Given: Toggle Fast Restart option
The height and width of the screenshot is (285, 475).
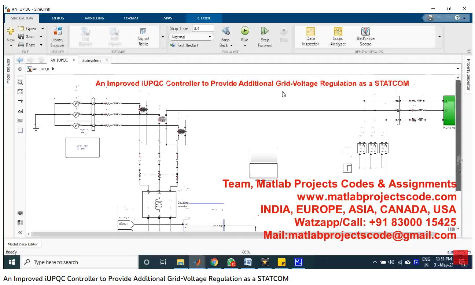Looking at the screenshot, I should (184, 45).
